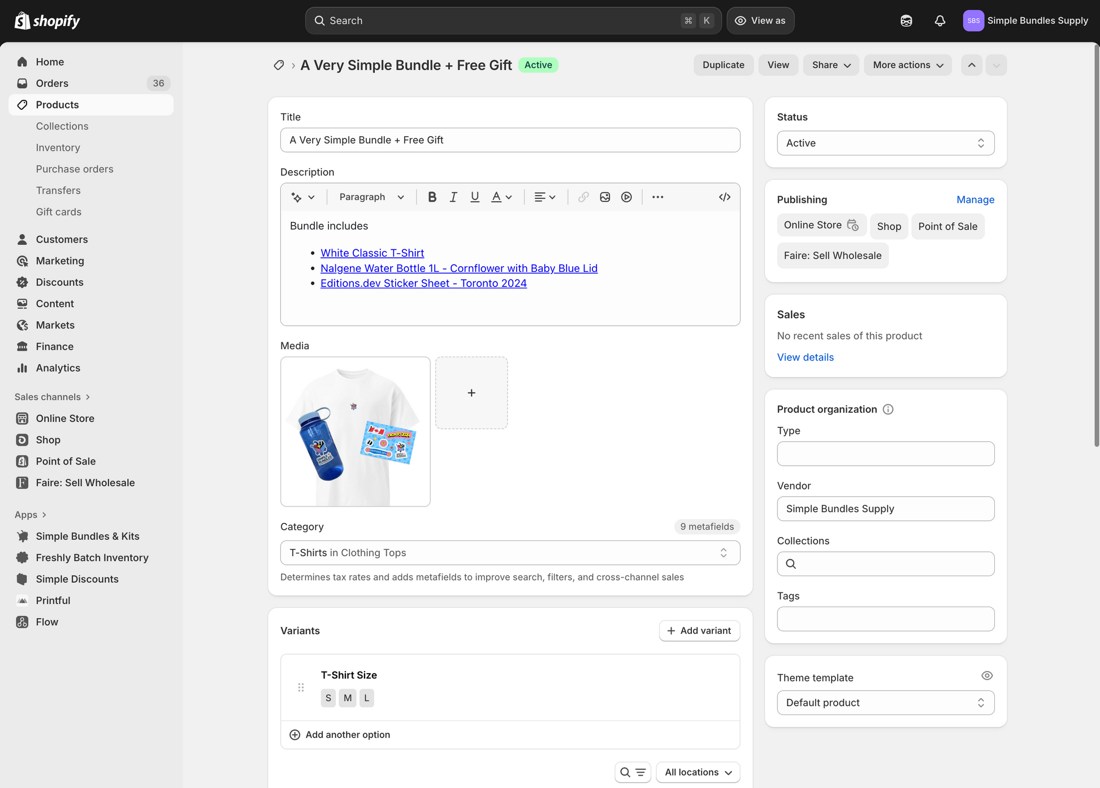This screenshot has width=1100, height=788.
Task: Click the insert video icon
Action: [x=626, y=197]
